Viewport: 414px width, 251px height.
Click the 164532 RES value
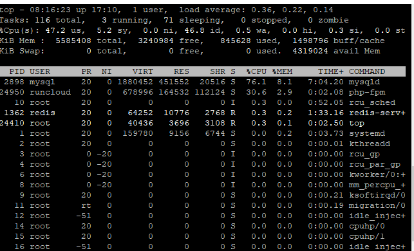174,93
